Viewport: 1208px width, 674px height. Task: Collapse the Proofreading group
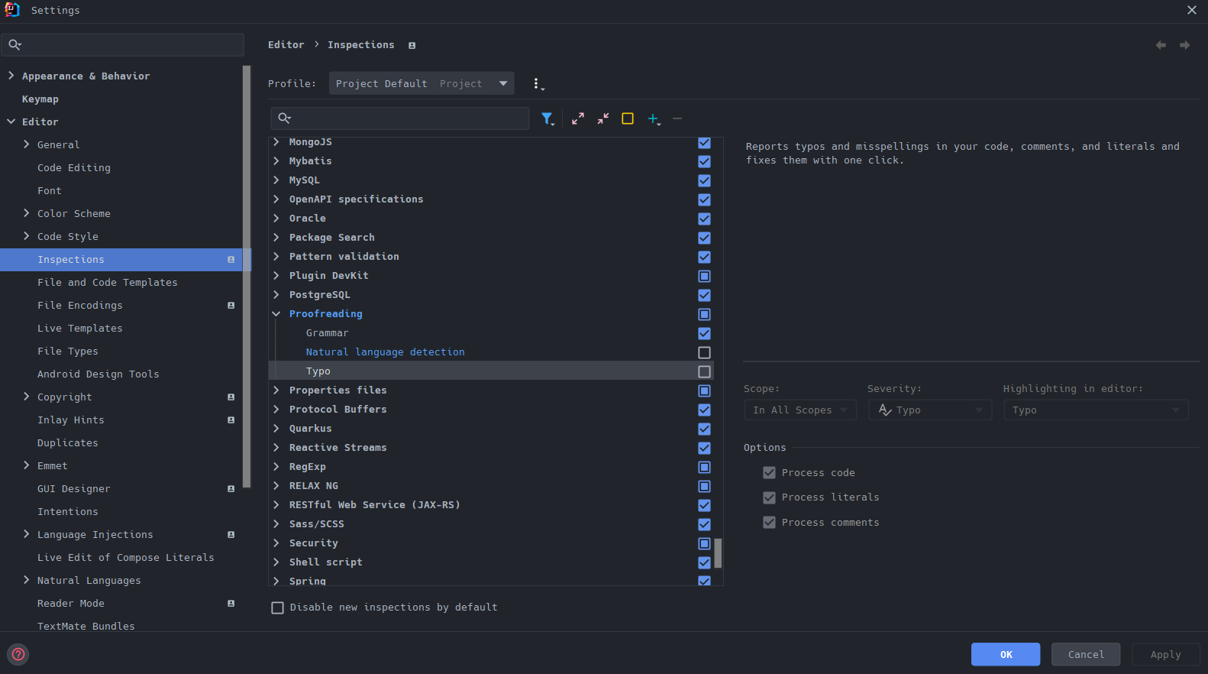tap(276, 314)
